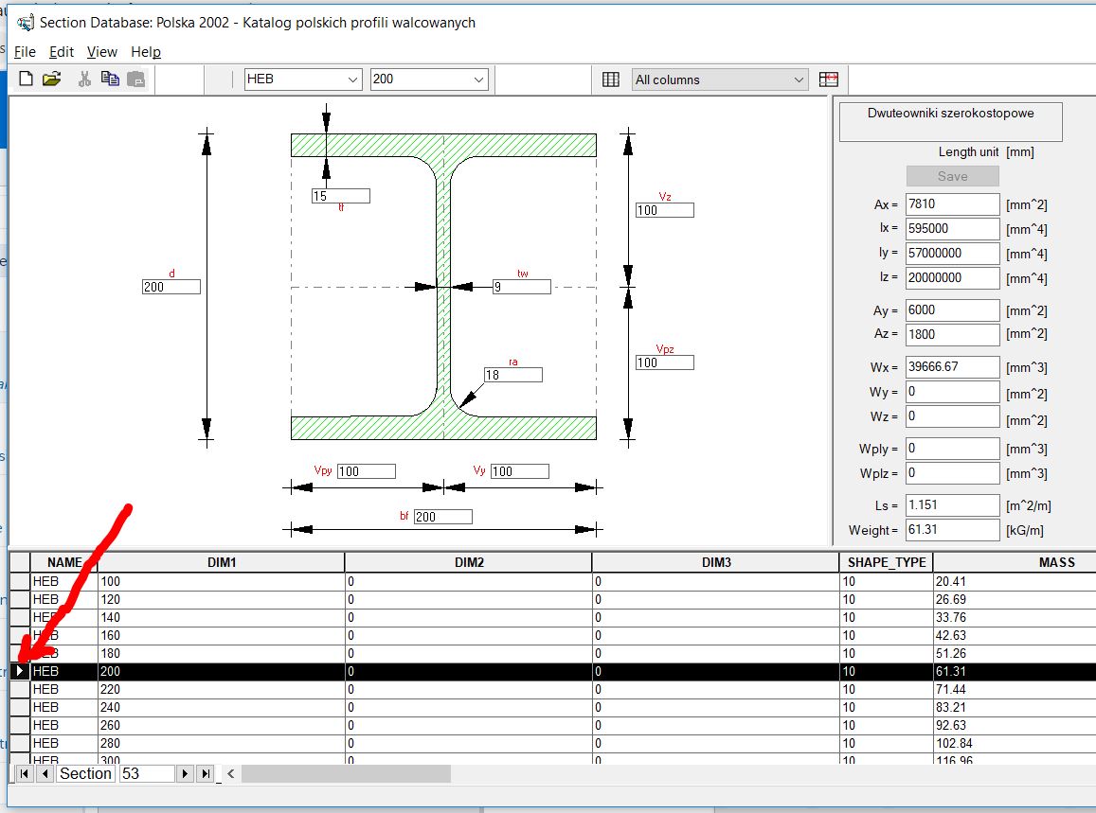Viewport: 1096px width, 813px height.
Task: Open the Help menu
Action: coord(145,52)
